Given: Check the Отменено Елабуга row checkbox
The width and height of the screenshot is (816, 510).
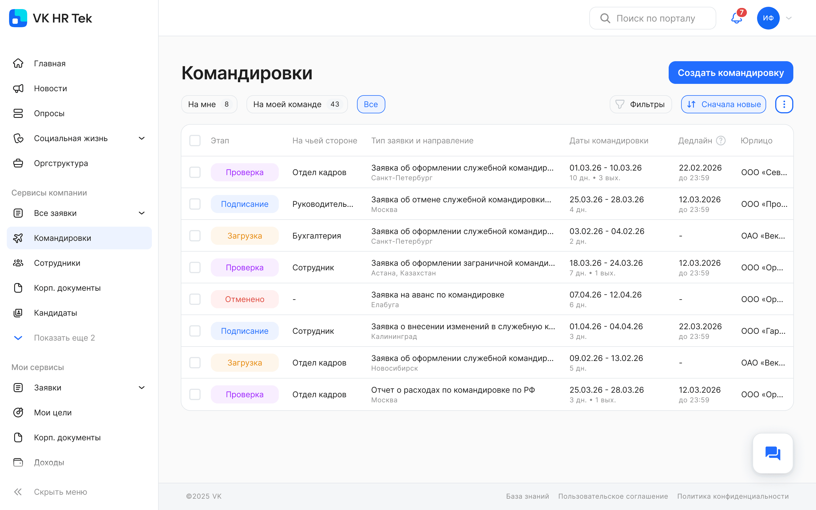Looking at the screenshot, I should coord(195,299).
